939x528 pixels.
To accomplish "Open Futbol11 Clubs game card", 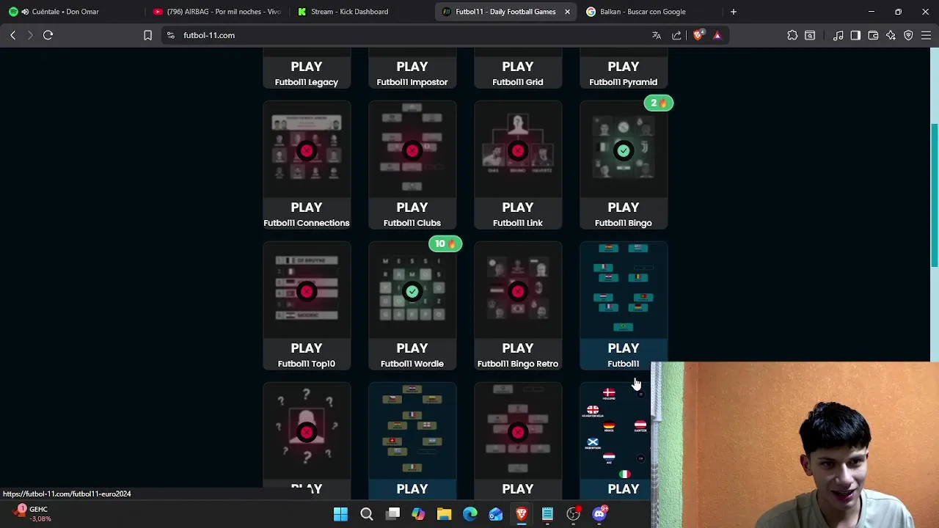I will (x=412, y=165).
